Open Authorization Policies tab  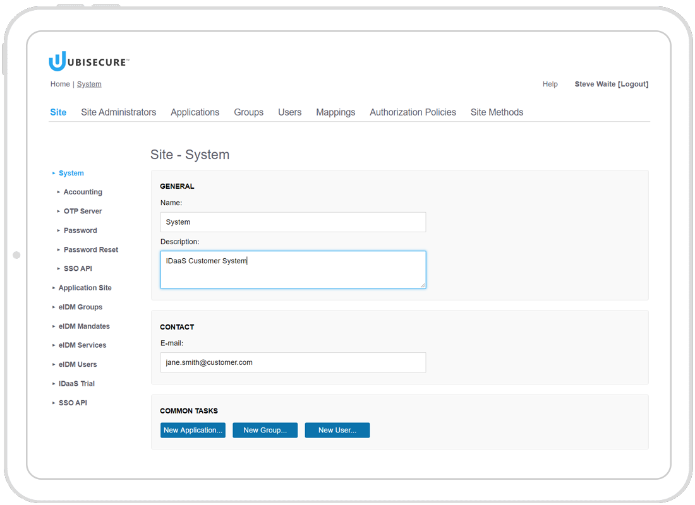coord(413,112)
